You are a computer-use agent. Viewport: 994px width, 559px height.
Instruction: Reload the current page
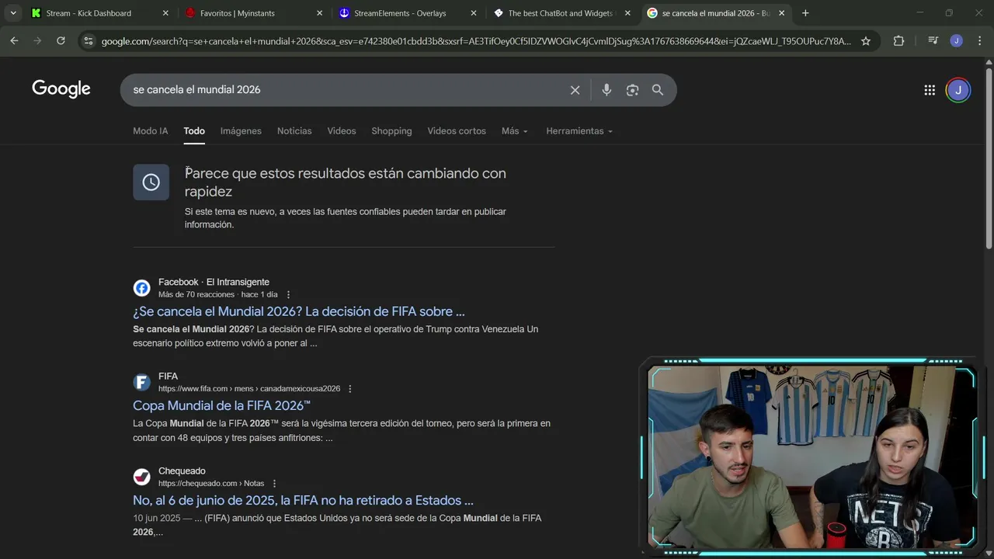[x=61, y=41]
